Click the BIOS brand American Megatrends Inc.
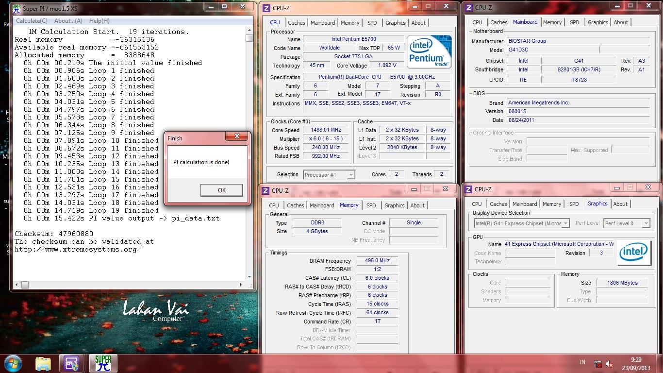This screenshot has width=663, height=373. coord(578,103)
